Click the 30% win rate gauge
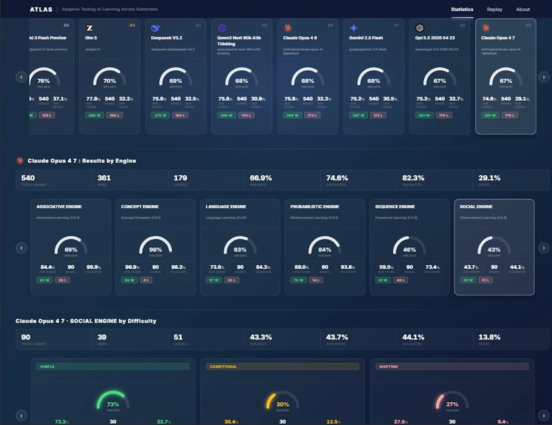552x425 pixels. 283,401
